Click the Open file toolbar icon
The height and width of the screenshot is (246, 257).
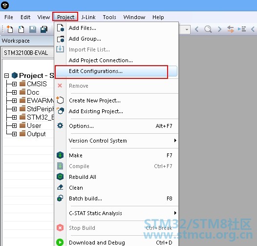[x=21, y=29]
